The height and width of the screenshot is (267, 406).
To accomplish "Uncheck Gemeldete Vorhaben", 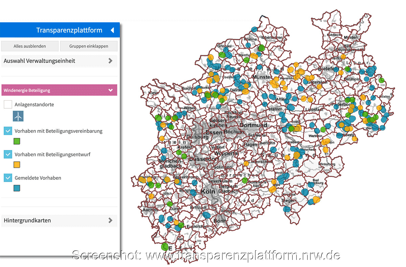I will click(x=8, y=178).
